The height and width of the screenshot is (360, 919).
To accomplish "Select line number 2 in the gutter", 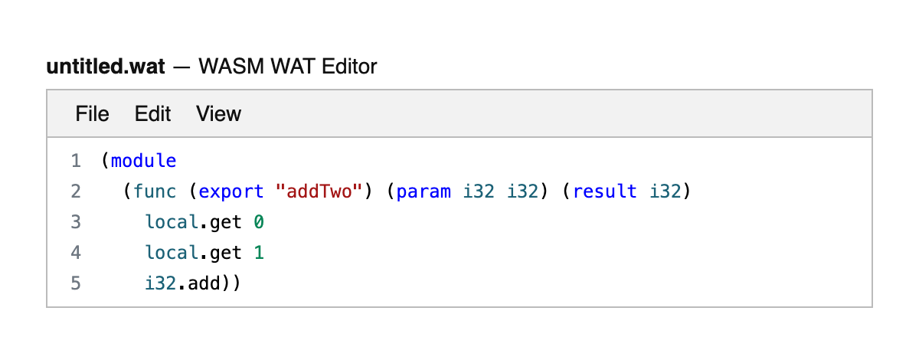I will pyautogui.click(x=75, y=191).
